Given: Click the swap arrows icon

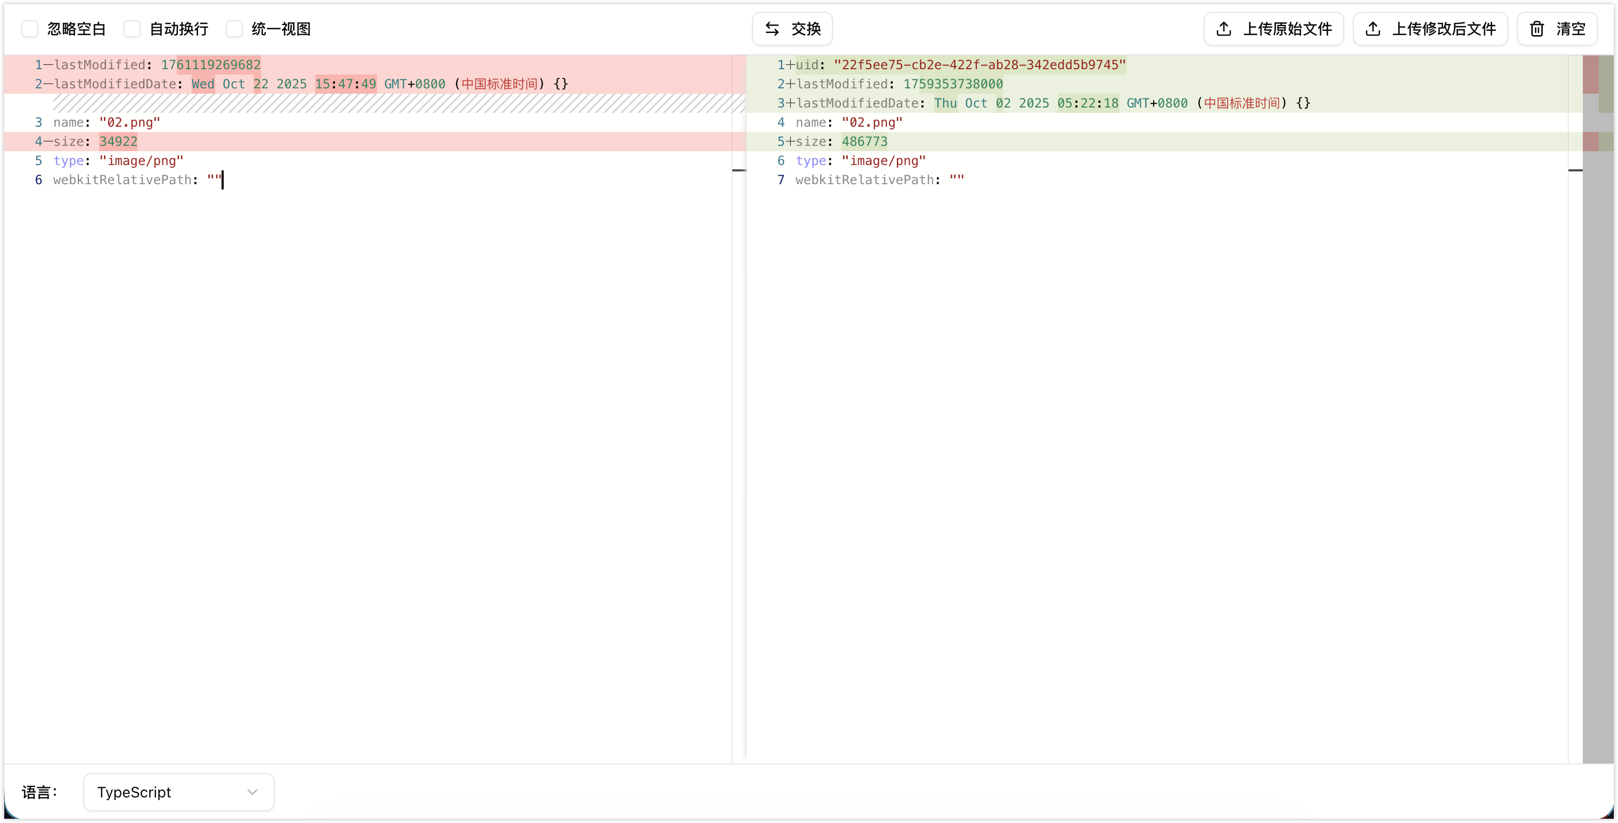Looking at the screenshot, I should pyautogui.click(x=772, y=29).
